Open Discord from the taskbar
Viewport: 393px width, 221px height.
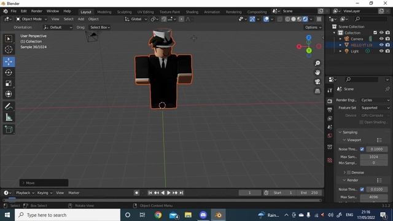point(203,215)
